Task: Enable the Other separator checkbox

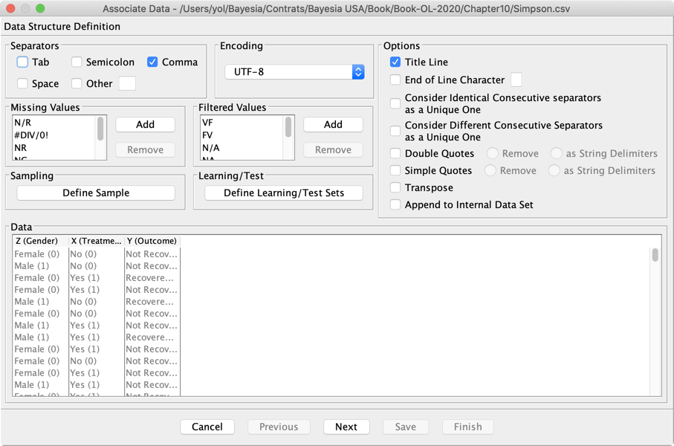Action: click(x=77, y=83)
